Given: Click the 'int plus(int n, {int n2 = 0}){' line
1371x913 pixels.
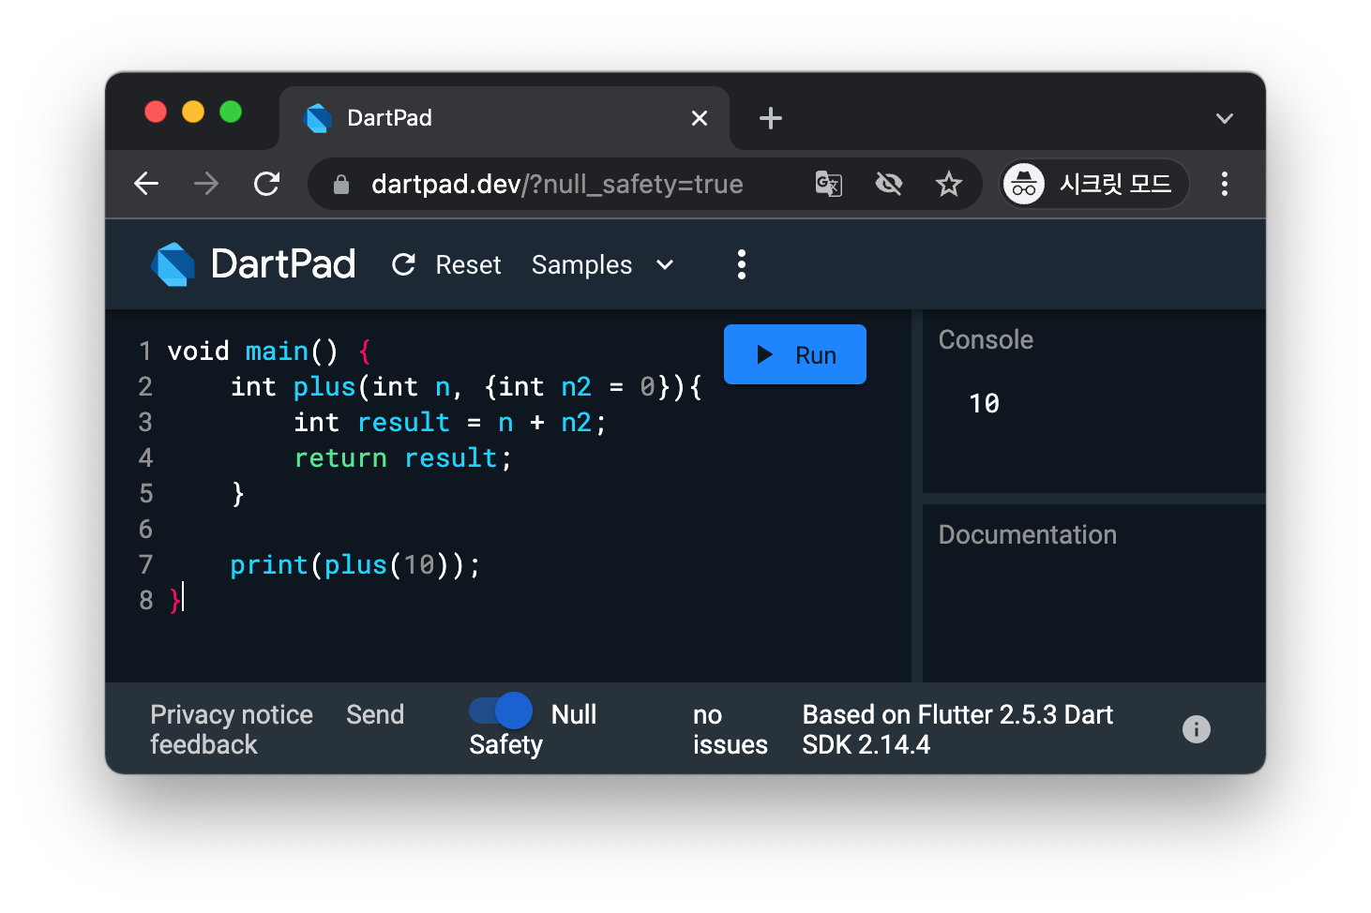Looking at the screenshot, I should tap(466, 387).
